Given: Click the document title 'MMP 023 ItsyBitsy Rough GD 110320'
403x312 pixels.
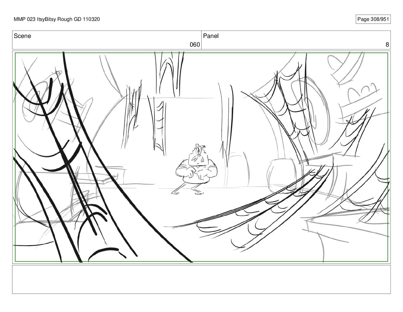Looking at the screenshot, I should (57, 19).
